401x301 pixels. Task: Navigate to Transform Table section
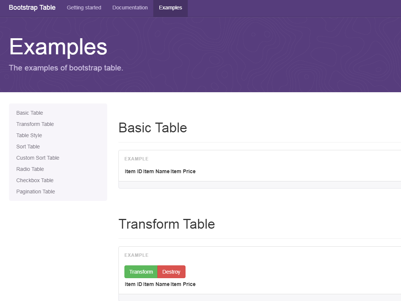point(35,124)
